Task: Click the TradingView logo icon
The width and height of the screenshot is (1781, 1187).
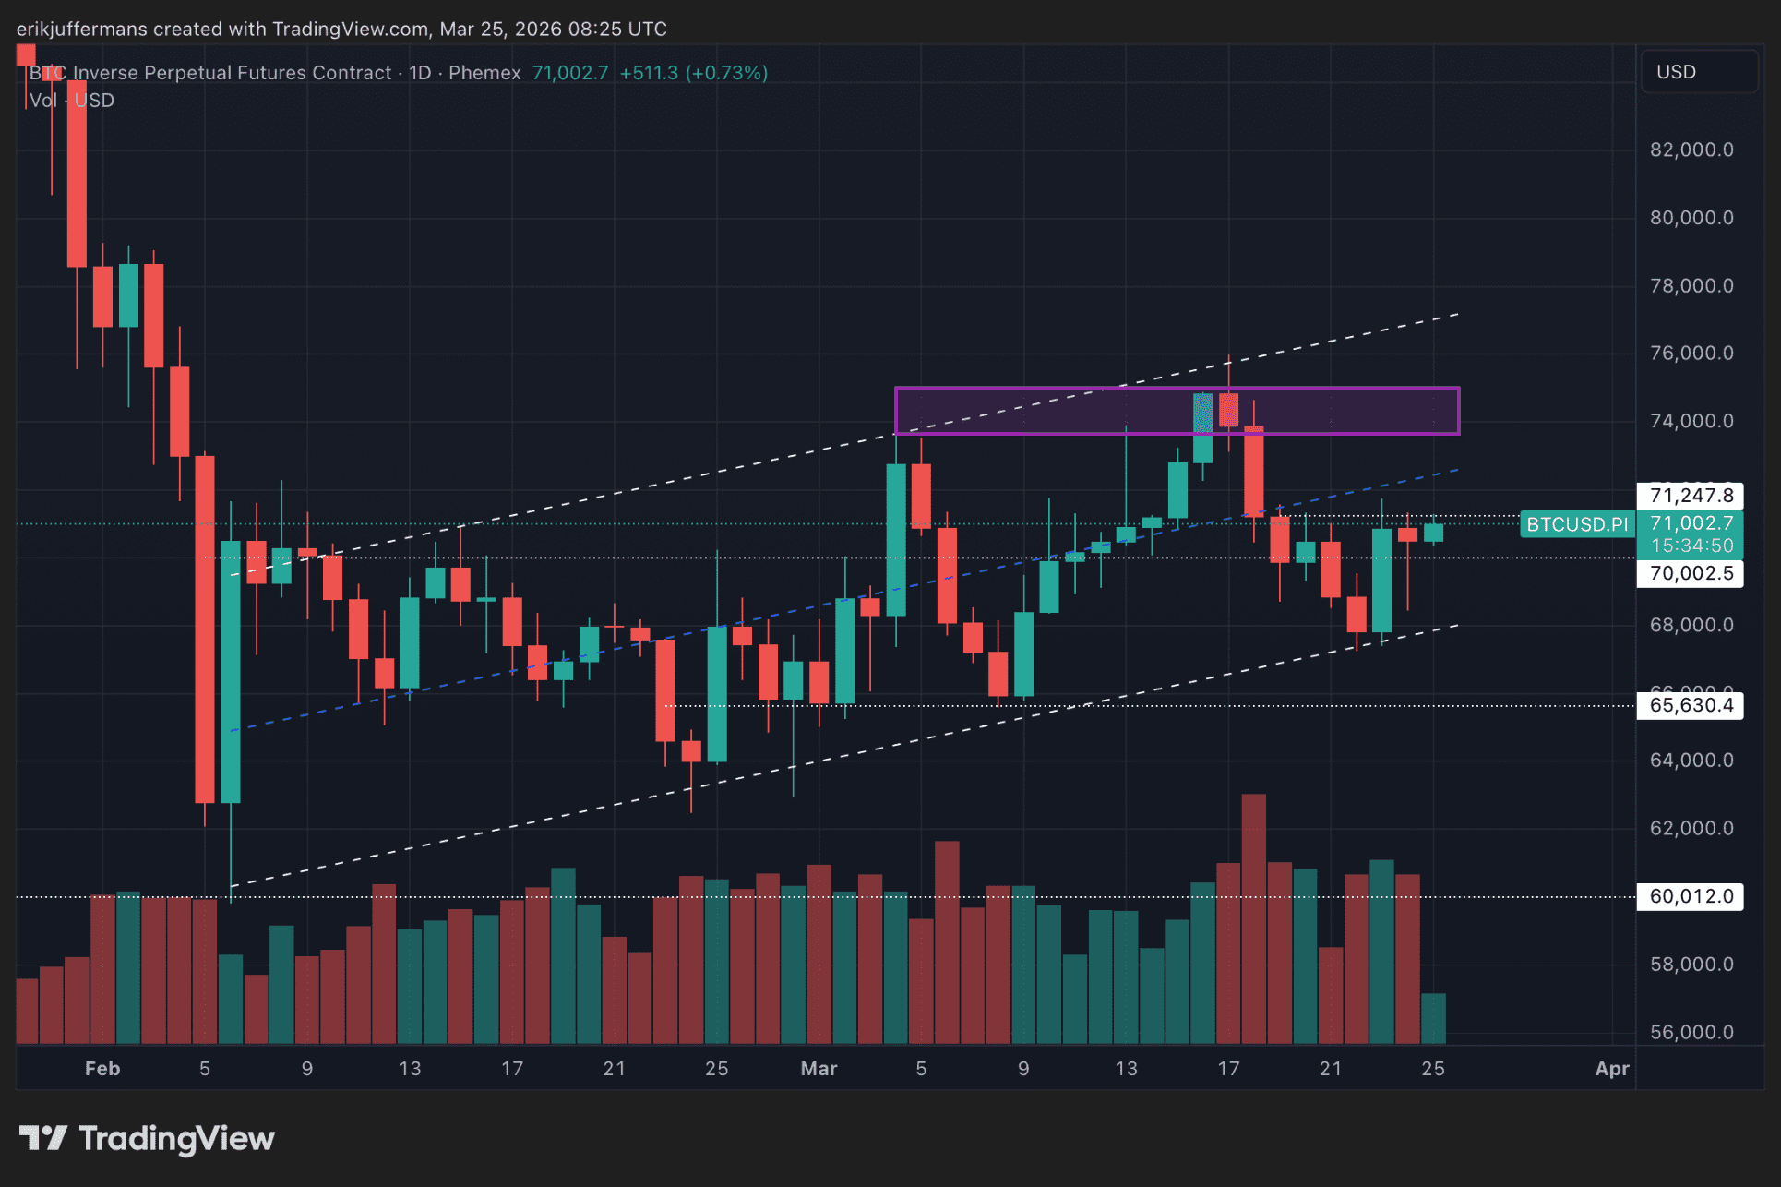Action: (42, 1137)
